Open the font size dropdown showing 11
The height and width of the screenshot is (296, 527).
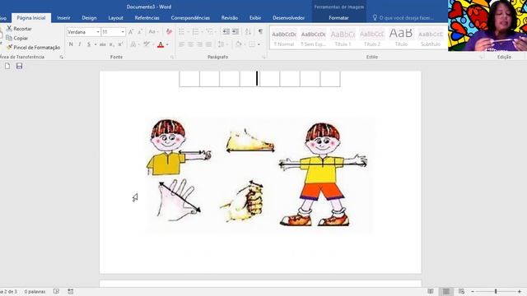123,32
